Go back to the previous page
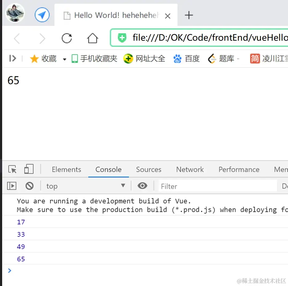This screenshot has width=288, height=286. click(x=17, y=39)
